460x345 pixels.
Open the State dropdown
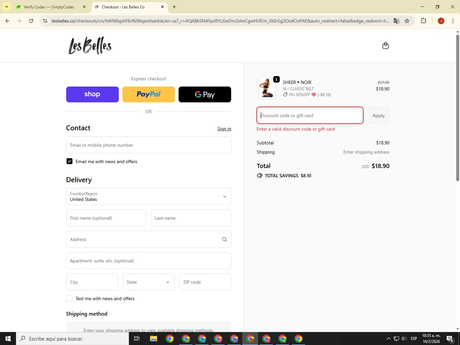[148, 282]
